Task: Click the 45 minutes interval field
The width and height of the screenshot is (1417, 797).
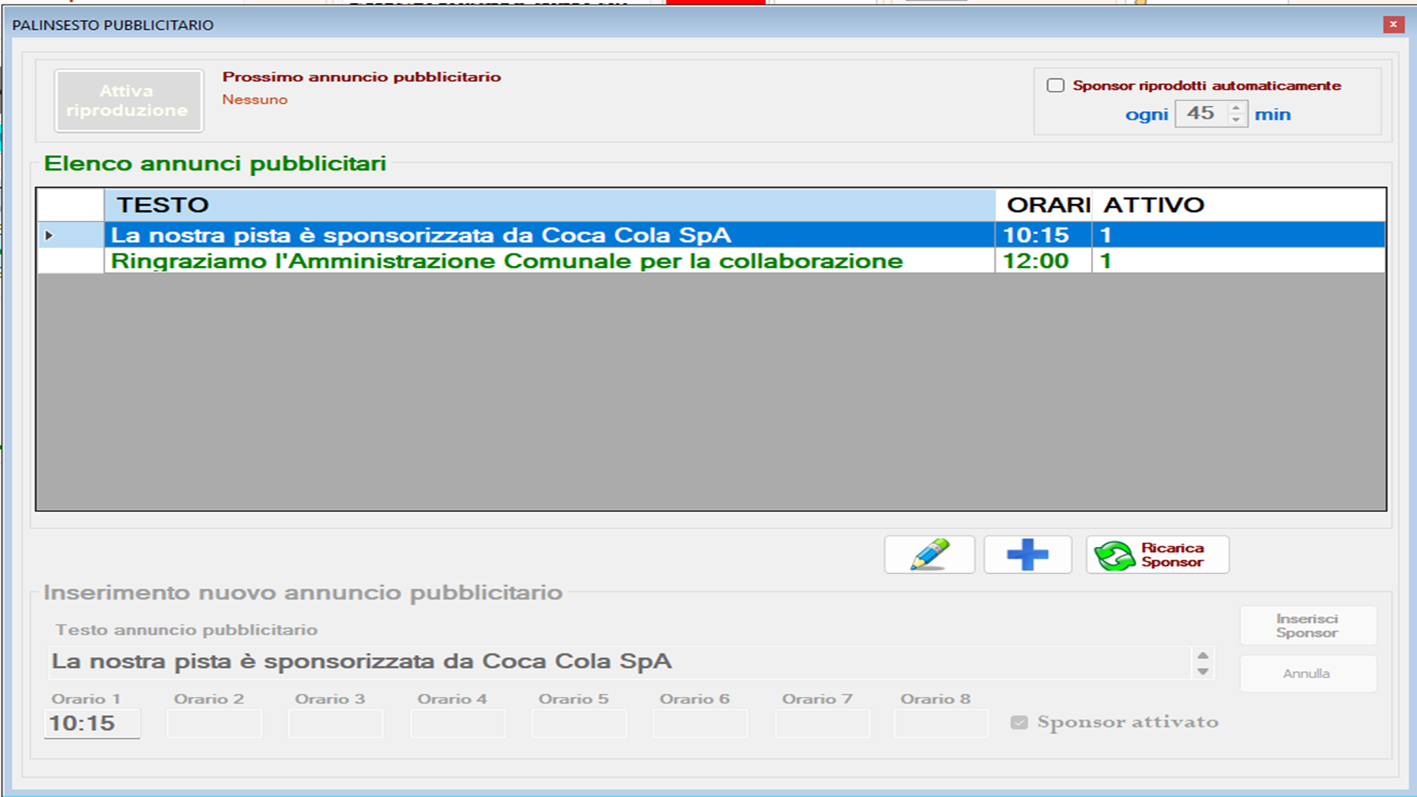Action: pos(1201,114)
